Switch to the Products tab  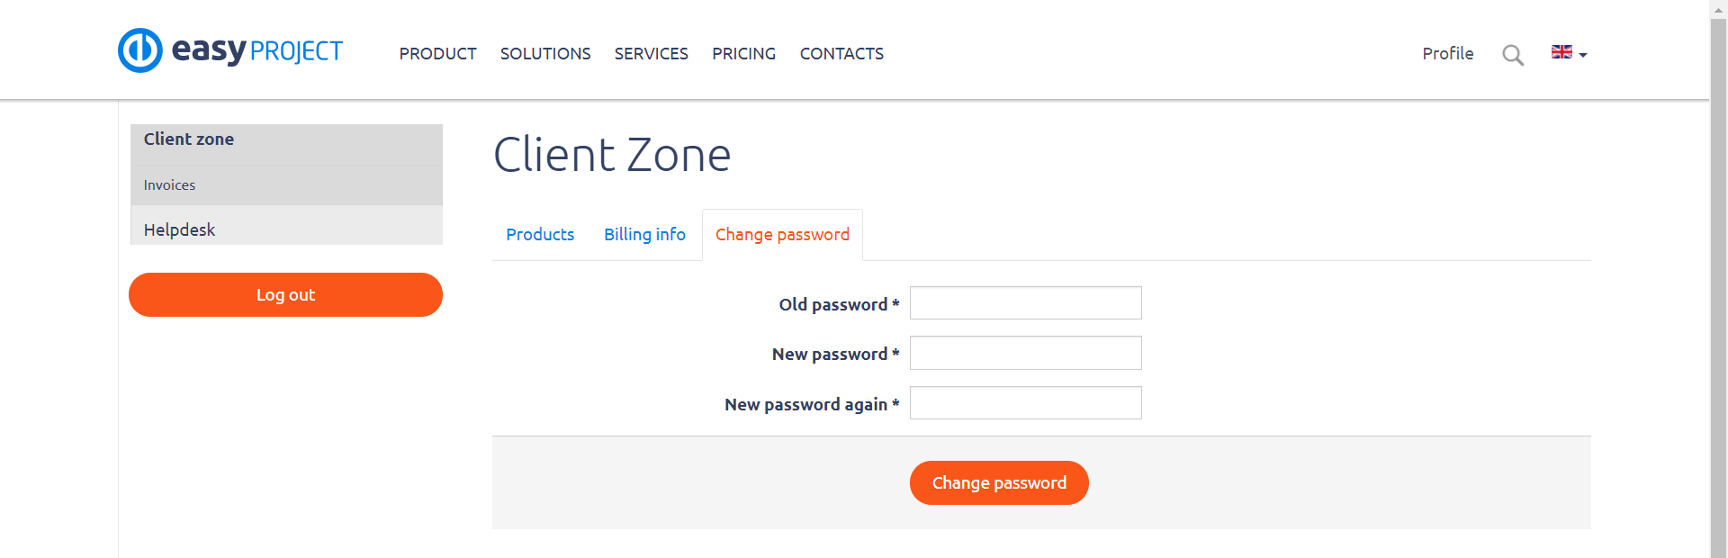click(540, 235)
